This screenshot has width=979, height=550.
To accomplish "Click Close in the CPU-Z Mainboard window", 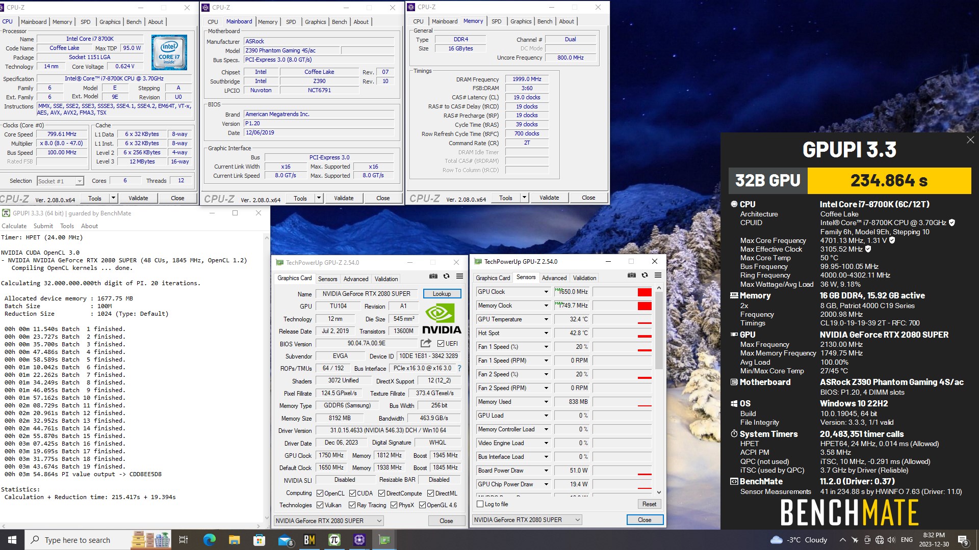I will click(x=382, y=198).
